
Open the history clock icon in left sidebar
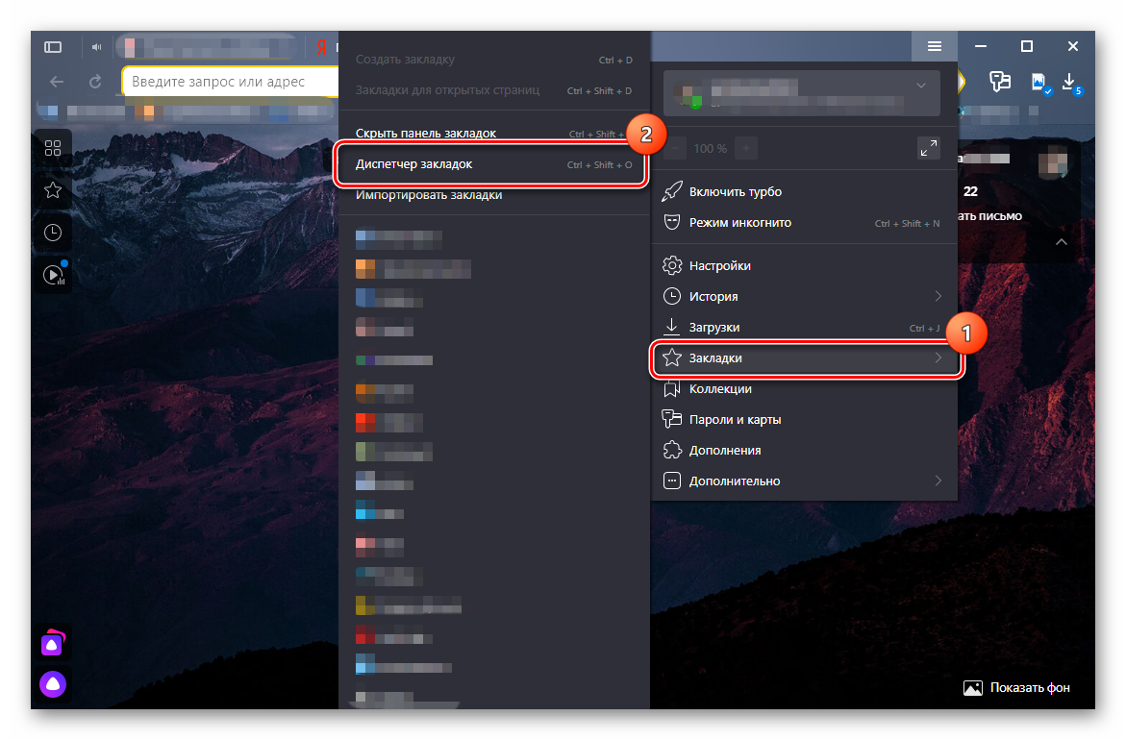(53, 233)
